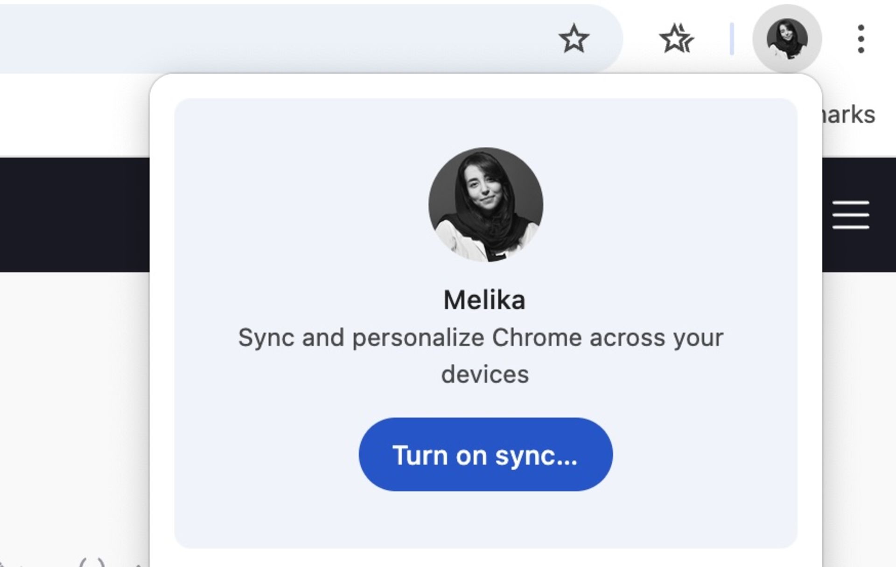Click the word devices in the popup
Screen dimensions: 896x567
pos(485,375)
